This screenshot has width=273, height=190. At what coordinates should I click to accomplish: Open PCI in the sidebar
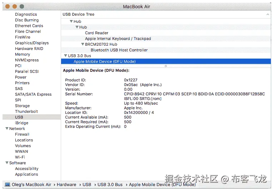pyautogui.click(x=18, y=66)
